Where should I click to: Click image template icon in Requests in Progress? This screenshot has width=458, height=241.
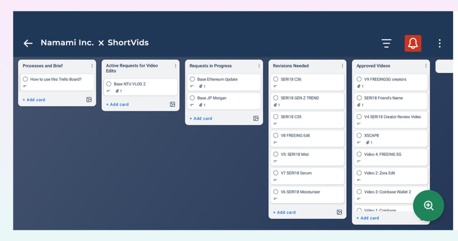pyautogui.click(x=256, y=118)
